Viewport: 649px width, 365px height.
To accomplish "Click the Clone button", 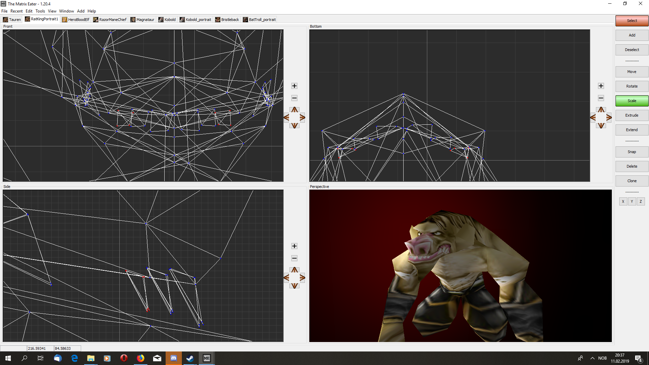I will pos(632,181).
